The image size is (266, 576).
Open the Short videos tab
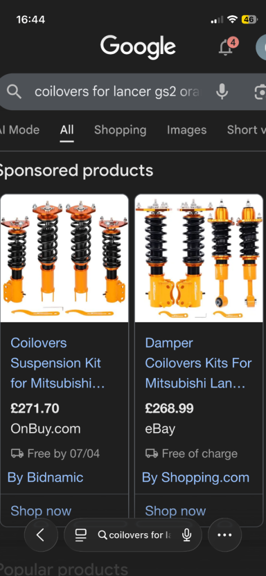[246, 130]
